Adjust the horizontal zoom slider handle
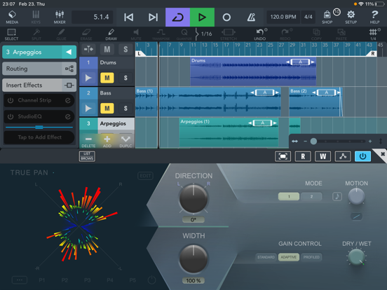 pos(313,141)
